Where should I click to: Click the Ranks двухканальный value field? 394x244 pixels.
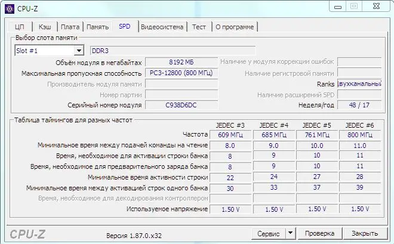(x=359, y=84)
